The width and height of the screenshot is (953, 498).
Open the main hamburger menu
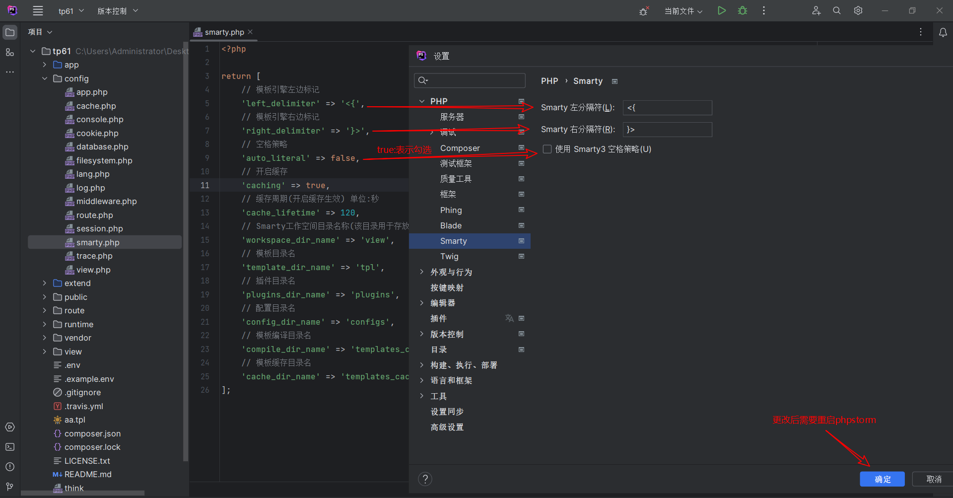(38, 10)
